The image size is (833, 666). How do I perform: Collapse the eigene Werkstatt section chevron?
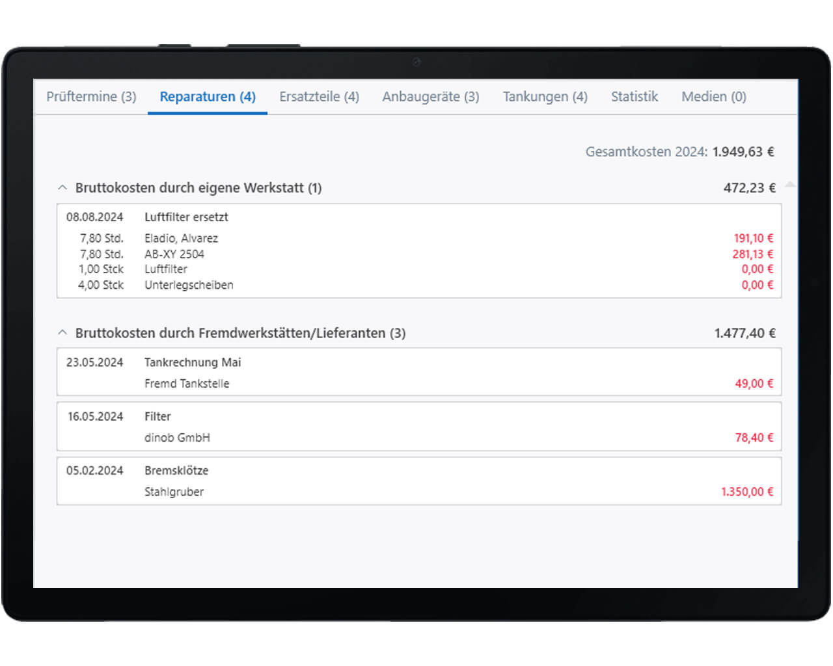pos(62,188)
